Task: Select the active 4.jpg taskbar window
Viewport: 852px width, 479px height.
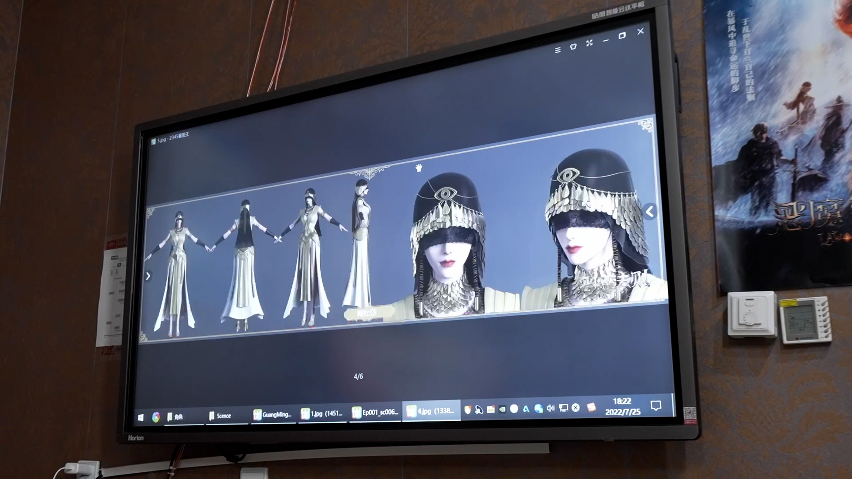Action: pos(430,411)
